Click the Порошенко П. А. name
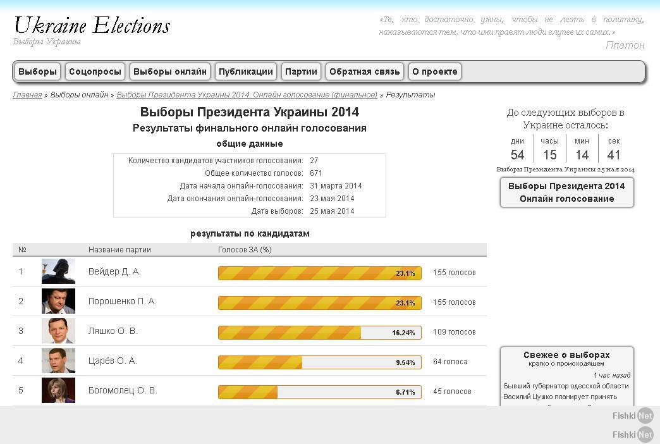Screen dimensions: 660x444 (123, 301)
